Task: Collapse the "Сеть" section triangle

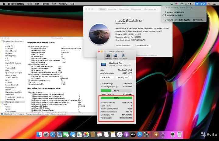Action: pyautogui.click(x=2, y=104)
